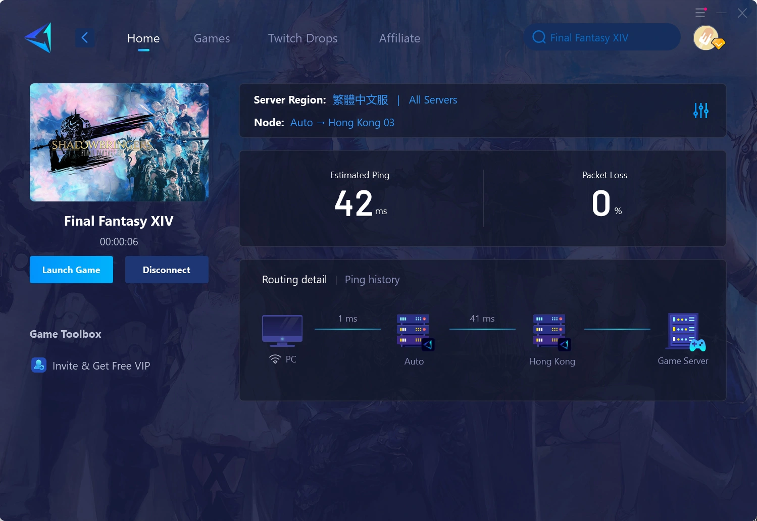Show the Ping history tab
The width and height of the screenshot is (757, 521).
click(372, 280)
